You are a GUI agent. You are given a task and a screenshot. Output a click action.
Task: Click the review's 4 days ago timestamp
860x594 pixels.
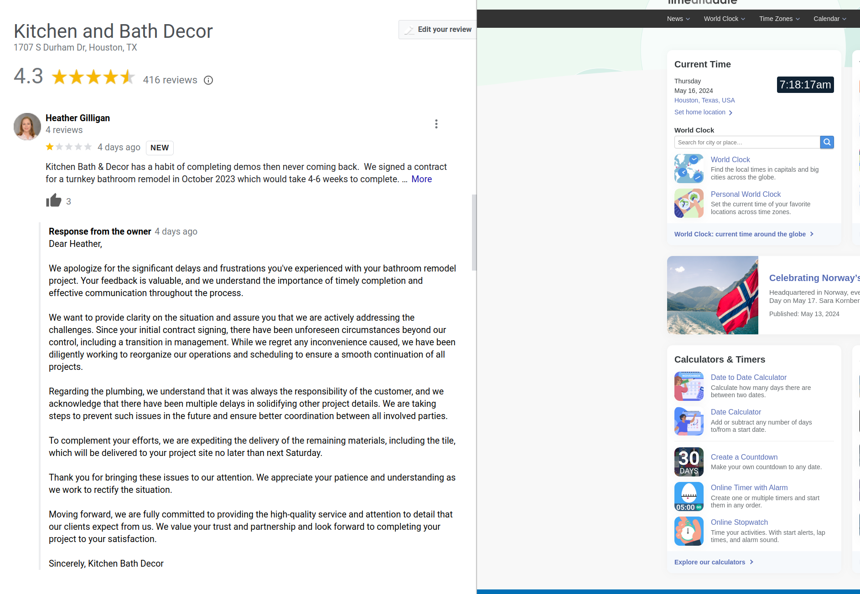pos(119,147)
